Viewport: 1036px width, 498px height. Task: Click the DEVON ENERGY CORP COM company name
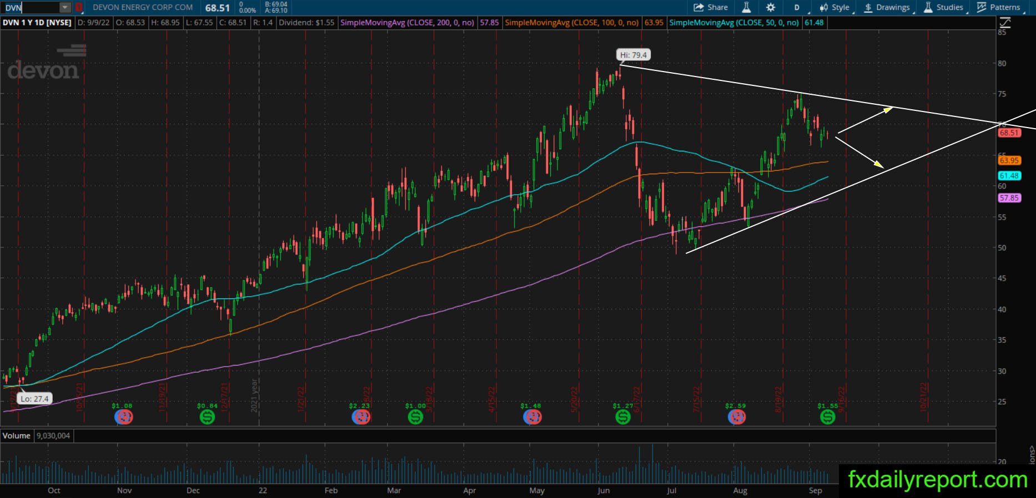(x=143, y=8)
